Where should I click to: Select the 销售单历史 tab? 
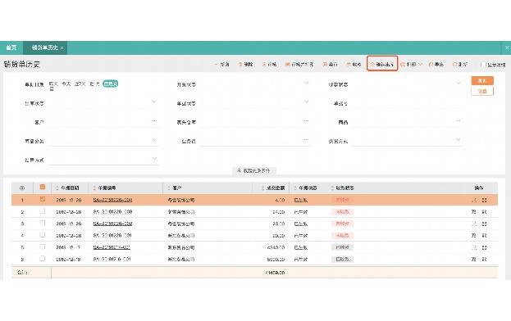tap(45, 47)
